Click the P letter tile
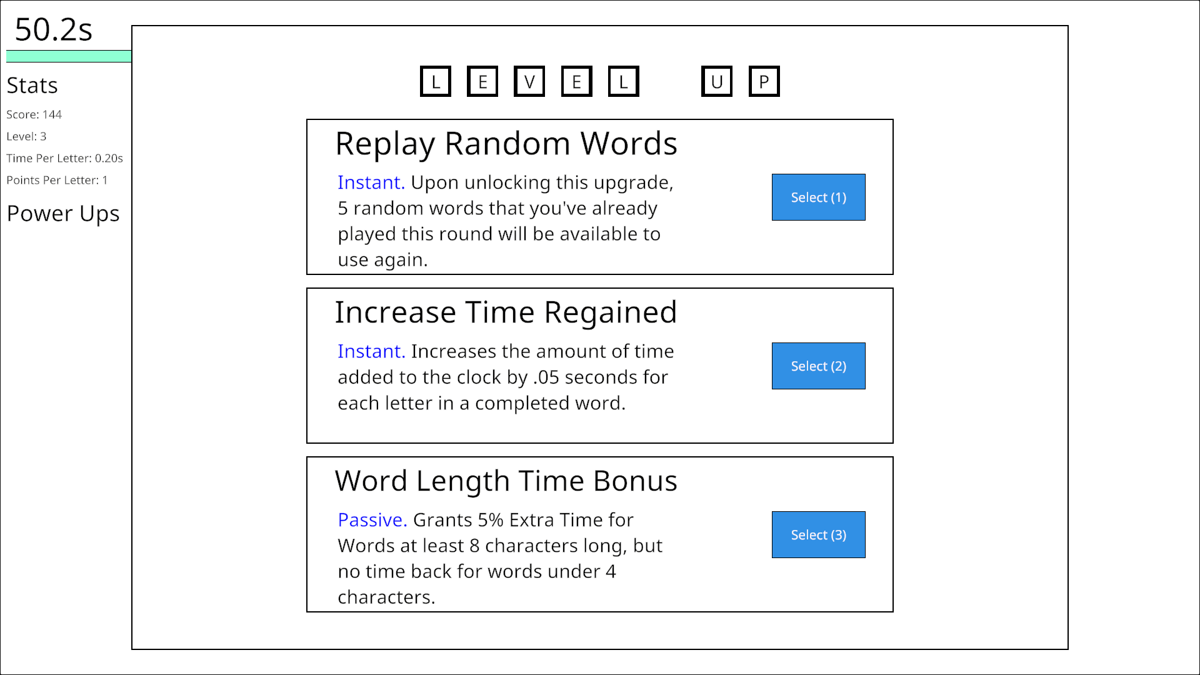Viewport: 1200px width, 675px height. pyautogui.click(x=764, y=82)
